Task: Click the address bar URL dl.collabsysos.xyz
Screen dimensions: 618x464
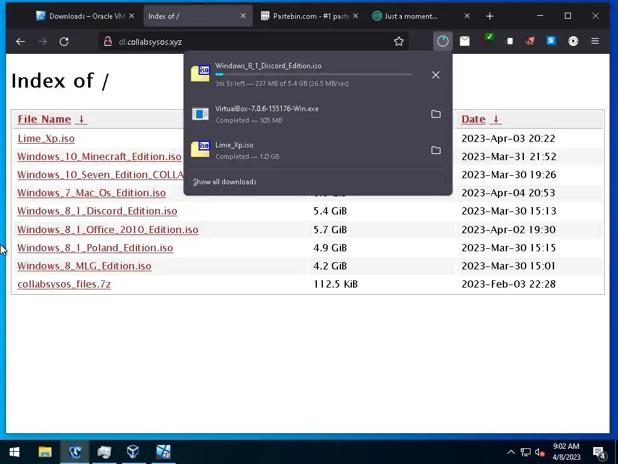Action: click(x=150, y=42)
